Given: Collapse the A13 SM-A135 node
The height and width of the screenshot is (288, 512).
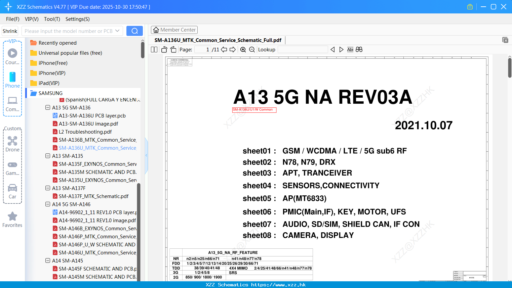Looking at the screenshot, I should 48,156.
